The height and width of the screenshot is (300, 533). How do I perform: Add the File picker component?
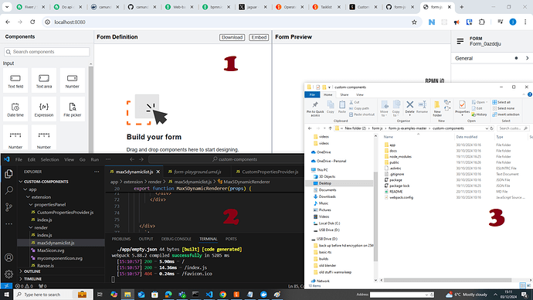[x=73, y=109]
